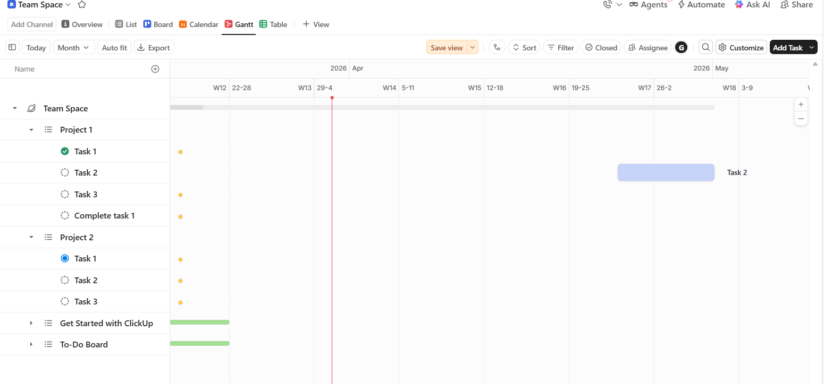This screenshot has height=384, width=824.
Task: Select the blue Task 2 Gantt bar
Action: (666, 172)
